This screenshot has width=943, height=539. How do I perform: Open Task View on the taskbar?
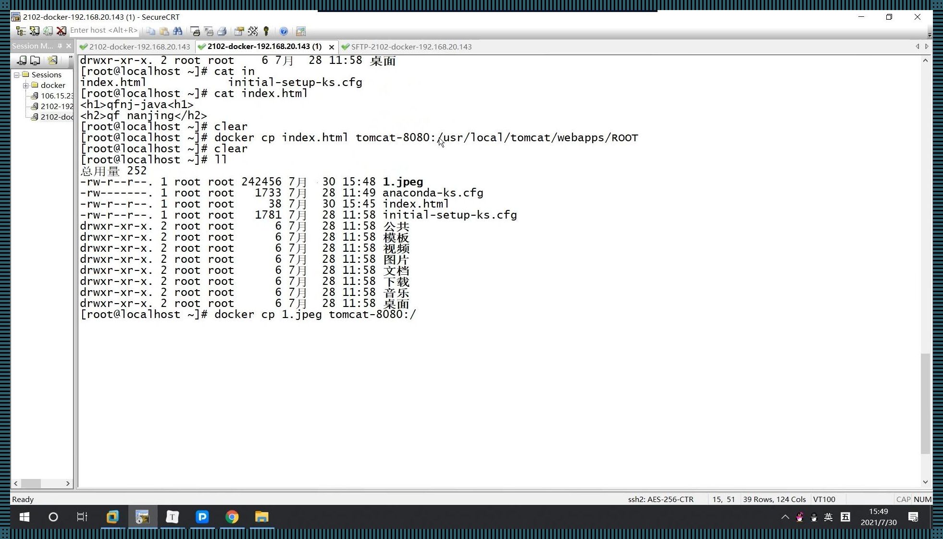click(82, 517)
